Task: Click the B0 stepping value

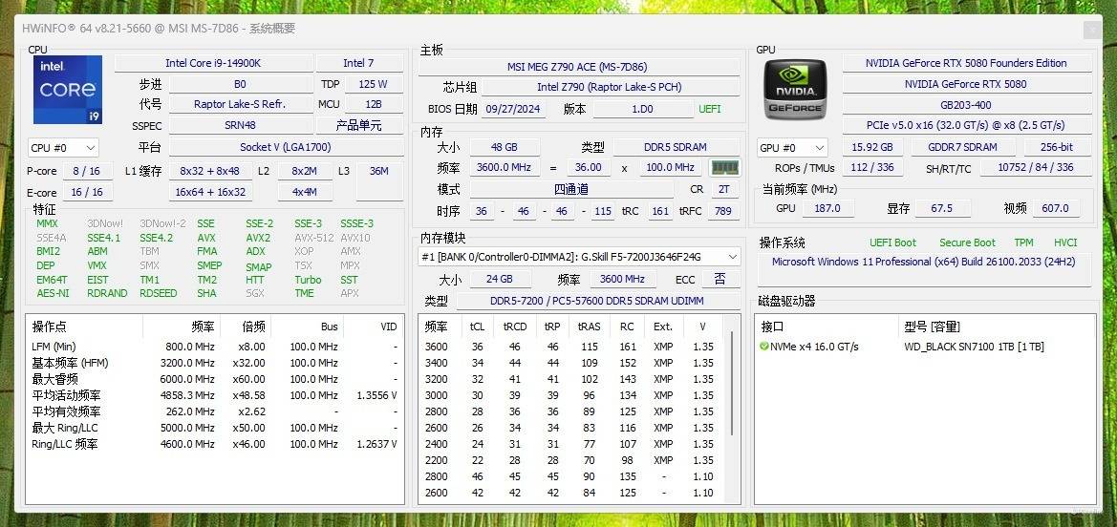Action: [x=240, y=84]
